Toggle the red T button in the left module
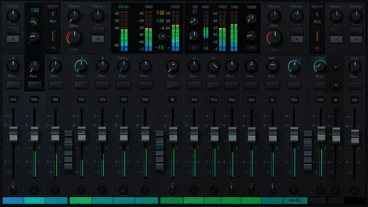This screenshot has width=368, height=207. (x=53, y=14)
